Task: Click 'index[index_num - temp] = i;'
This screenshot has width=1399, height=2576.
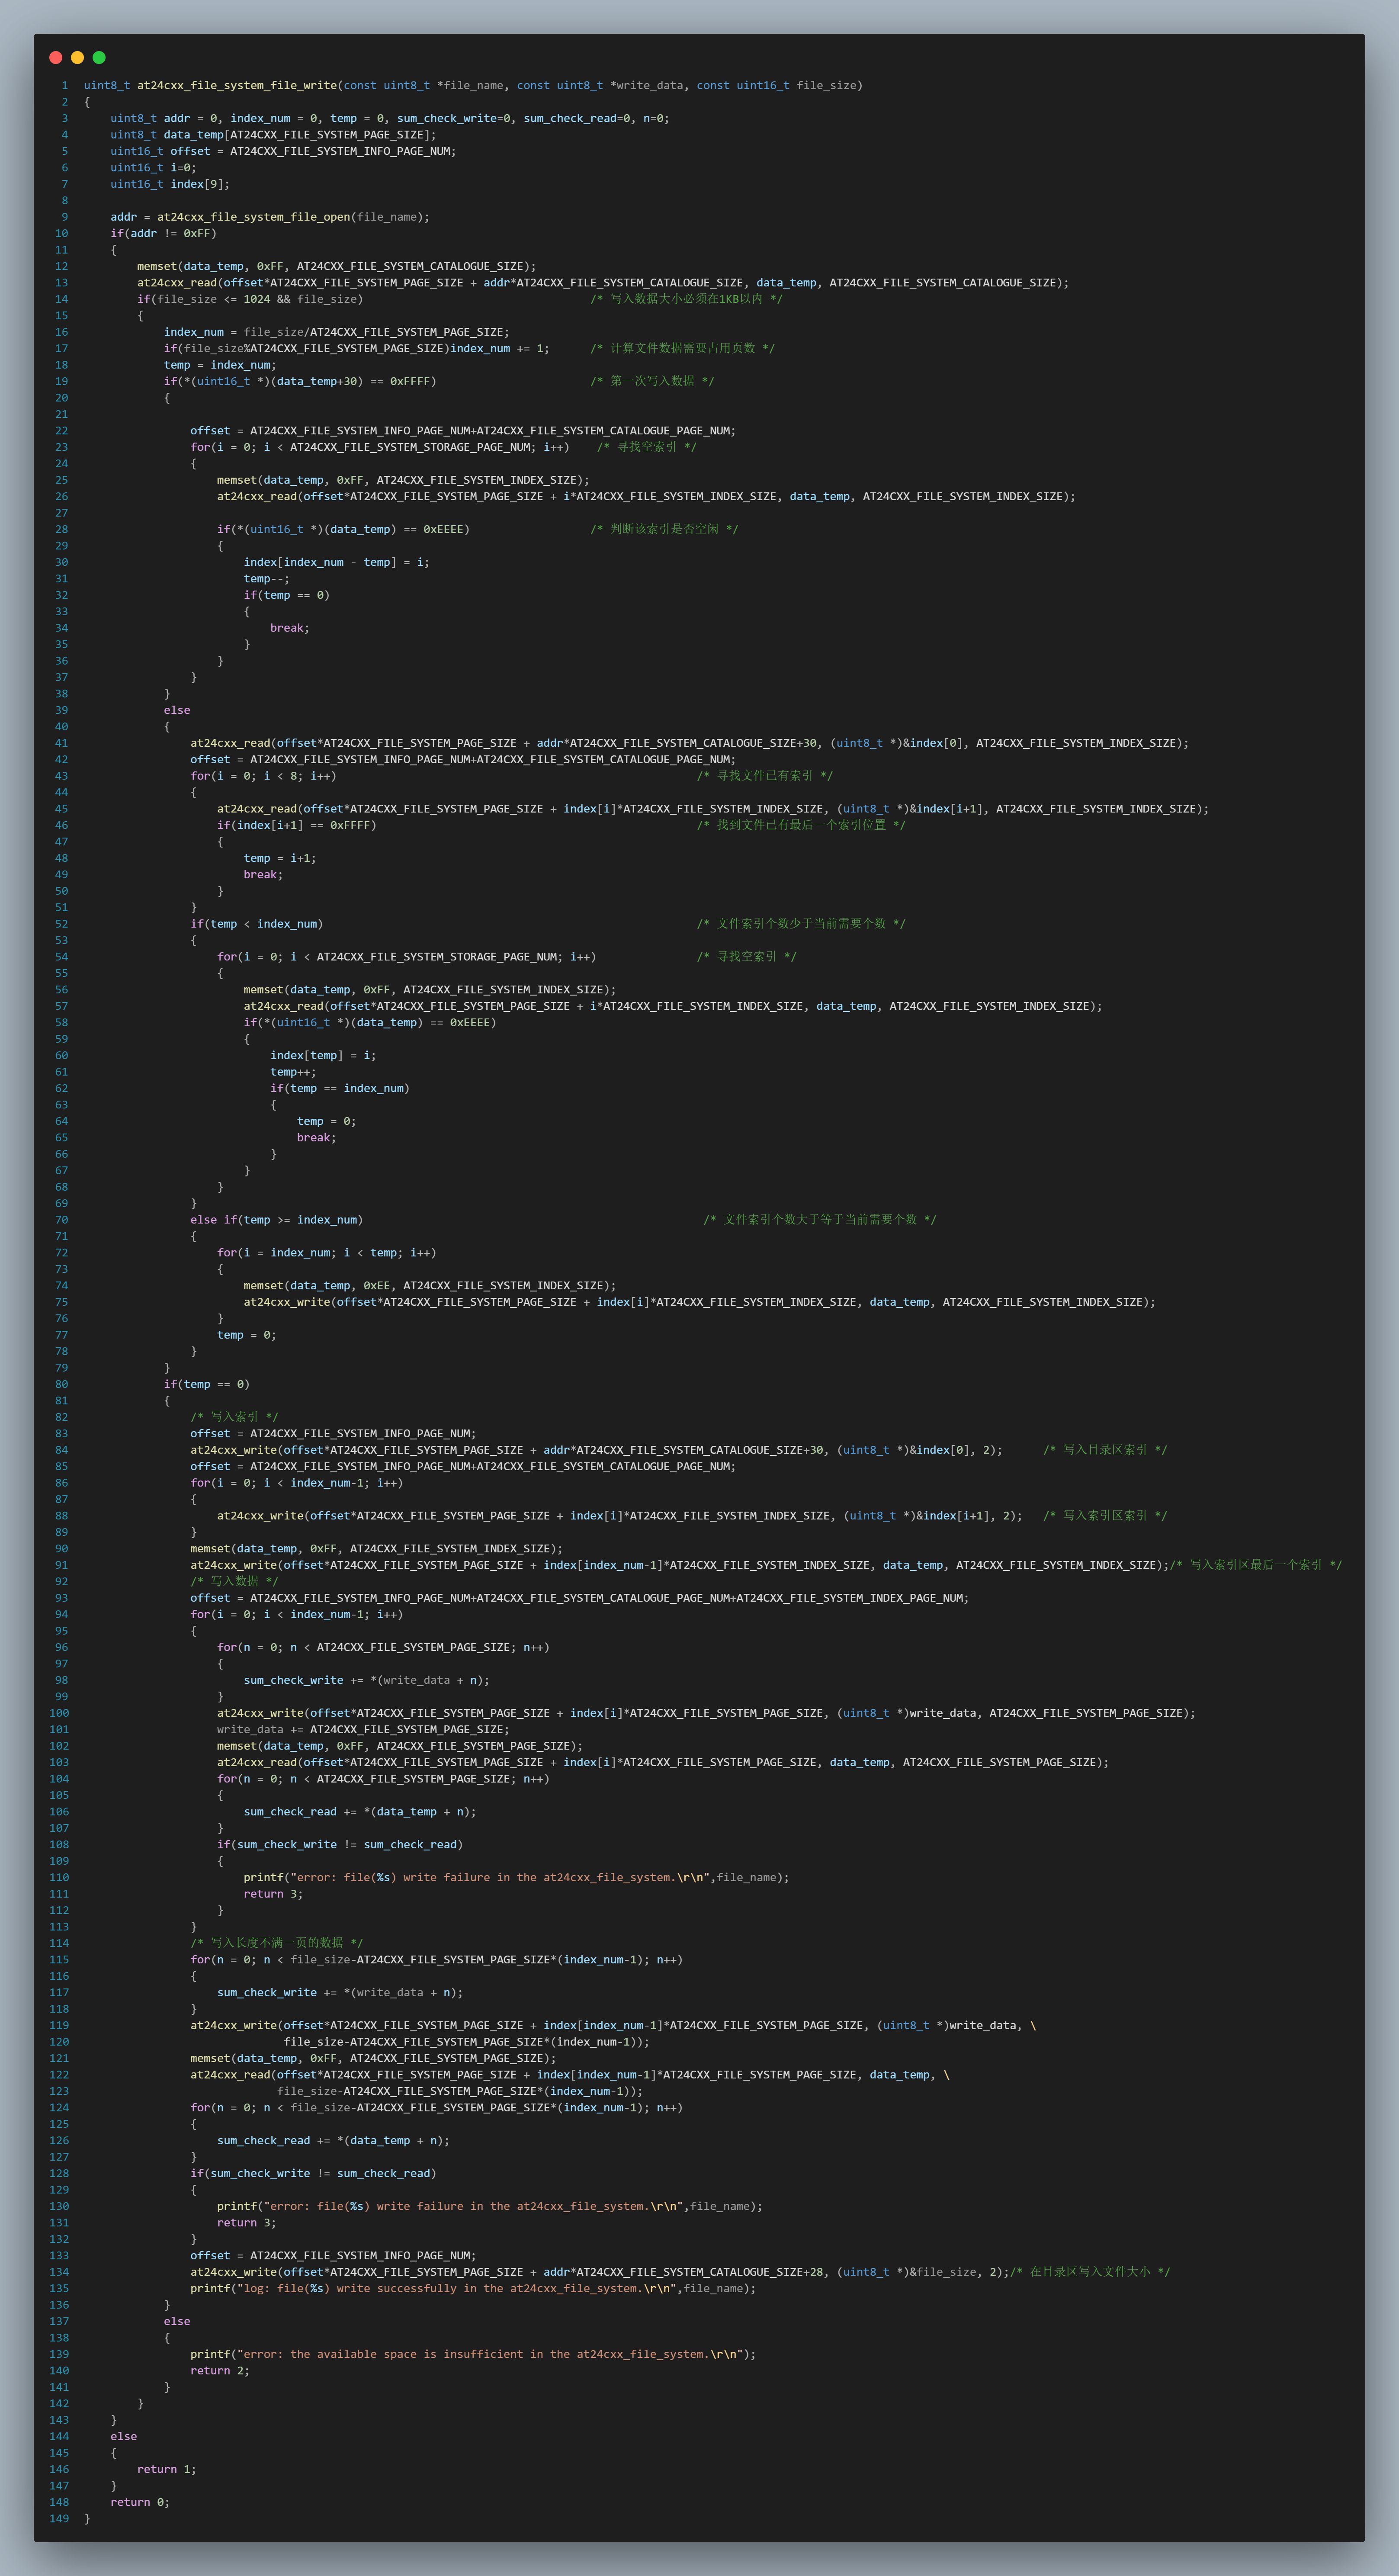Action: pos(337,562)
